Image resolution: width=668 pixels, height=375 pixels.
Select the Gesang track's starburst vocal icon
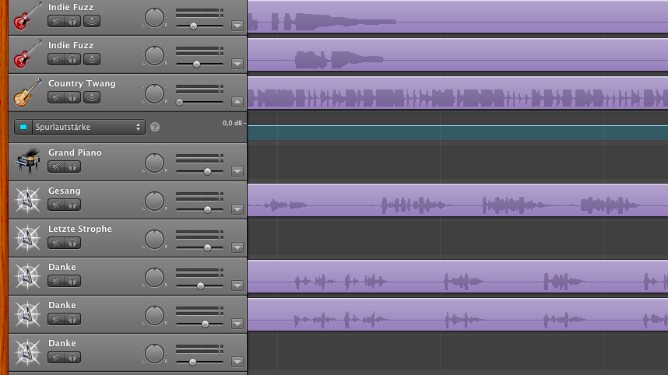pos(28,200)
